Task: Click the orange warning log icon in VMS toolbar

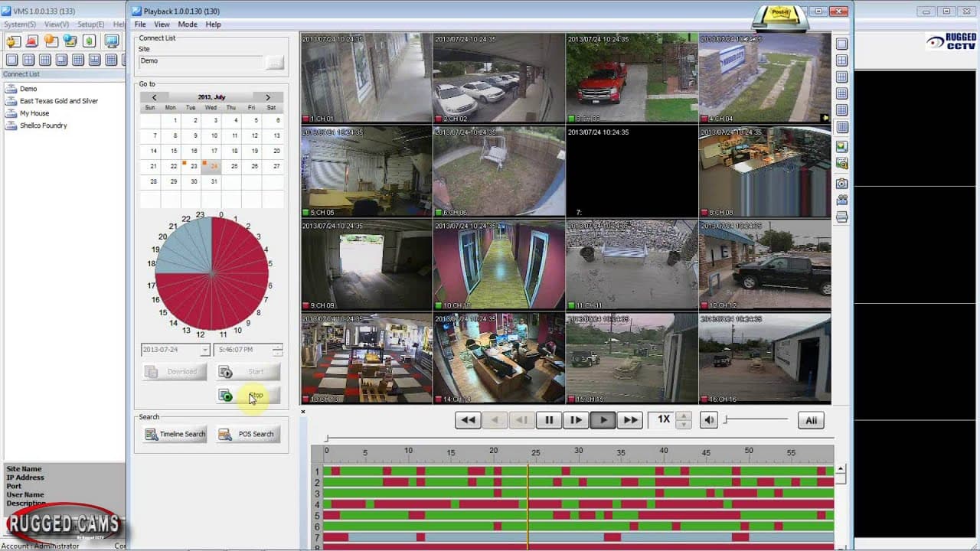Action: click(x=51, y=41)
